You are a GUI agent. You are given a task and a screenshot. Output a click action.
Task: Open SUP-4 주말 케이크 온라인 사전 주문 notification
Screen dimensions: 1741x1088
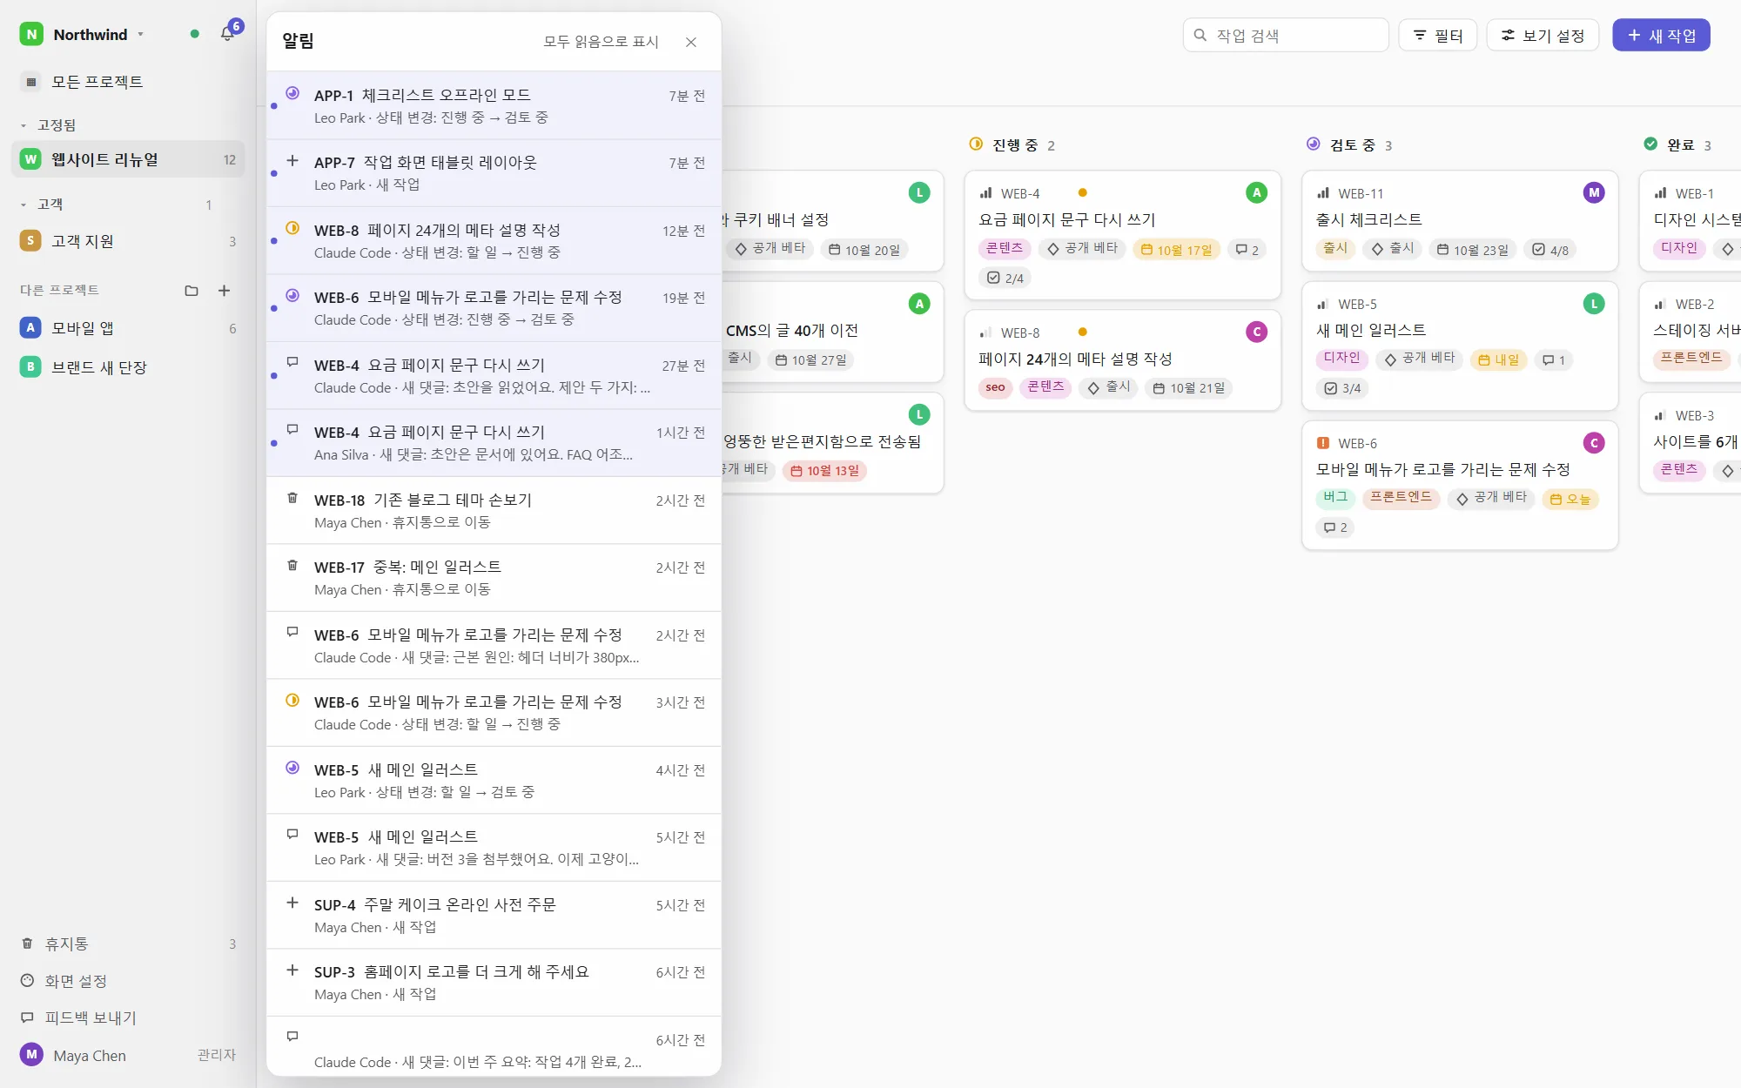[494, 916]
